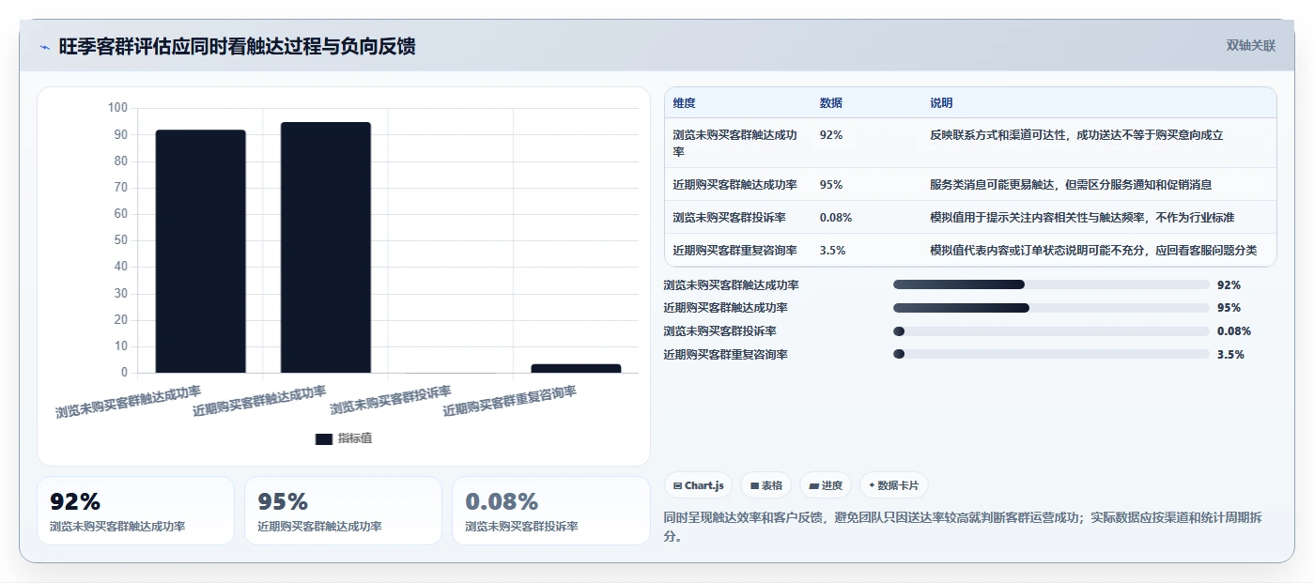The height and width of the screenshot is (583, 1314).
Task: Click the footer note starting 同时呈现触达效率
Action: pyautogui.click(x=964, y=527)
